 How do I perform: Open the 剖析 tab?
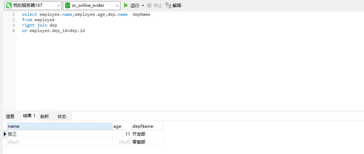pos(45,116)
